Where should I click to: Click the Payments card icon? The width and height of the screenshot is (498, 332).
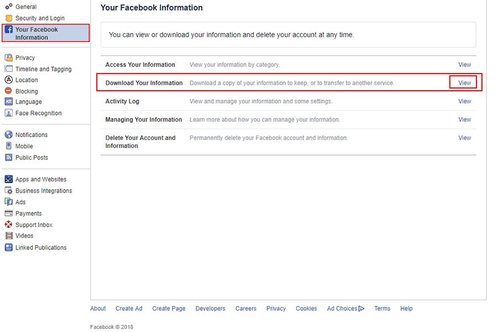[x=9, y=213]
